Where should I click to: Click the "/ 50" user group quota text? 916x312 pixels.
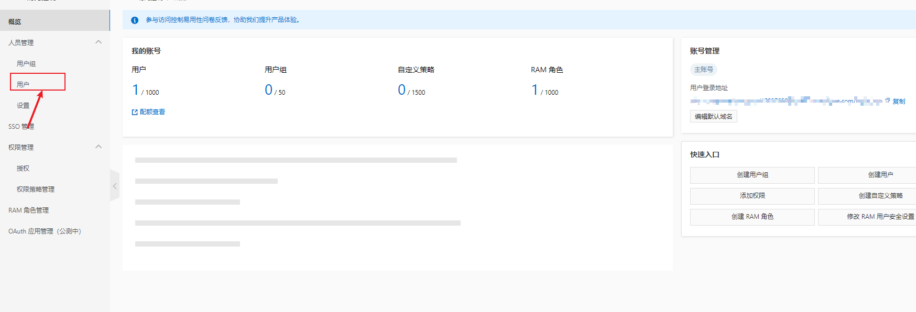[280, 93]
